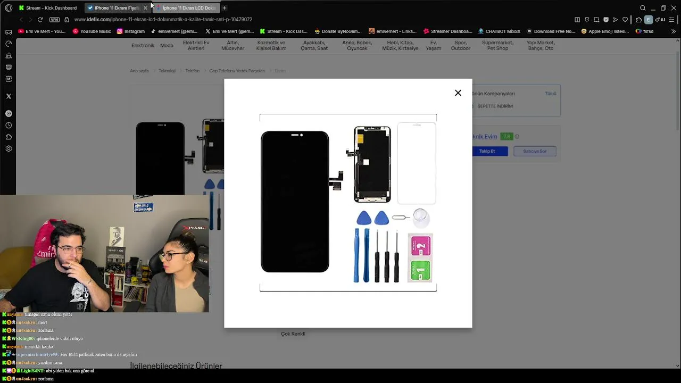The image size is (681, 383).
Task: Close the iPhone 11 Ekranı Fiyatı tab
Action: [x=145, y=8]
